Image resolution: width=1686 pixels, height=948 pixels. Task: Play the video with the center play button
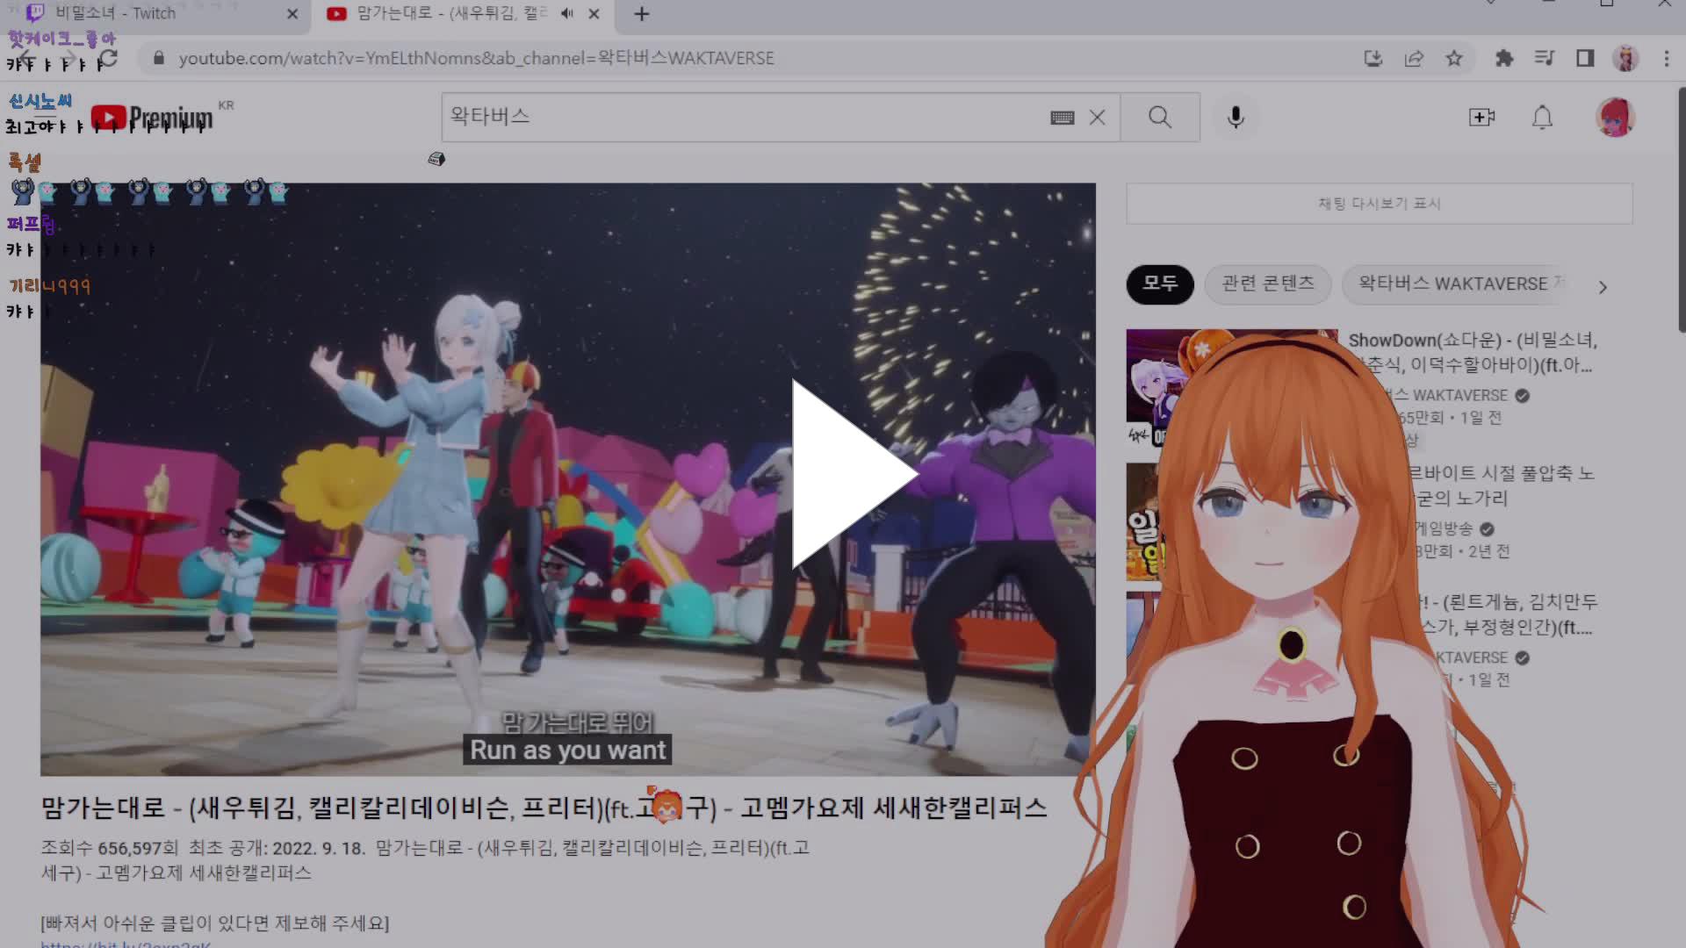pyautogui.click(x=843, y=472)
